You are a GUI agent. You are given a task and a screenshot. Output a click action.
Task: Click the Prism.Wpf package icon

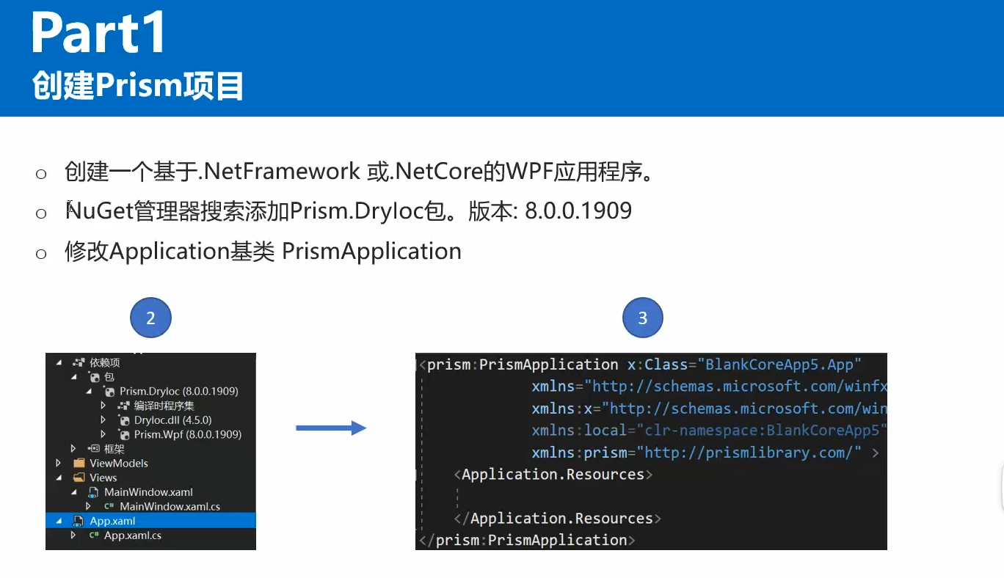click(123, 434)
